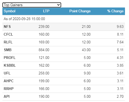Sort by the Symbol column header

pyautogui.click(x=9, y=11)
